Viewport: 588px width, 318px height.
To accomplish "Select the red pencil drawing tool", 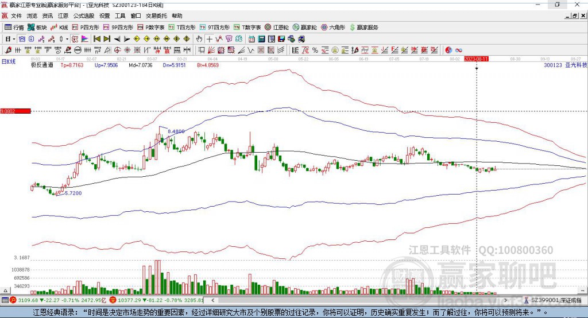I will 8,51.
